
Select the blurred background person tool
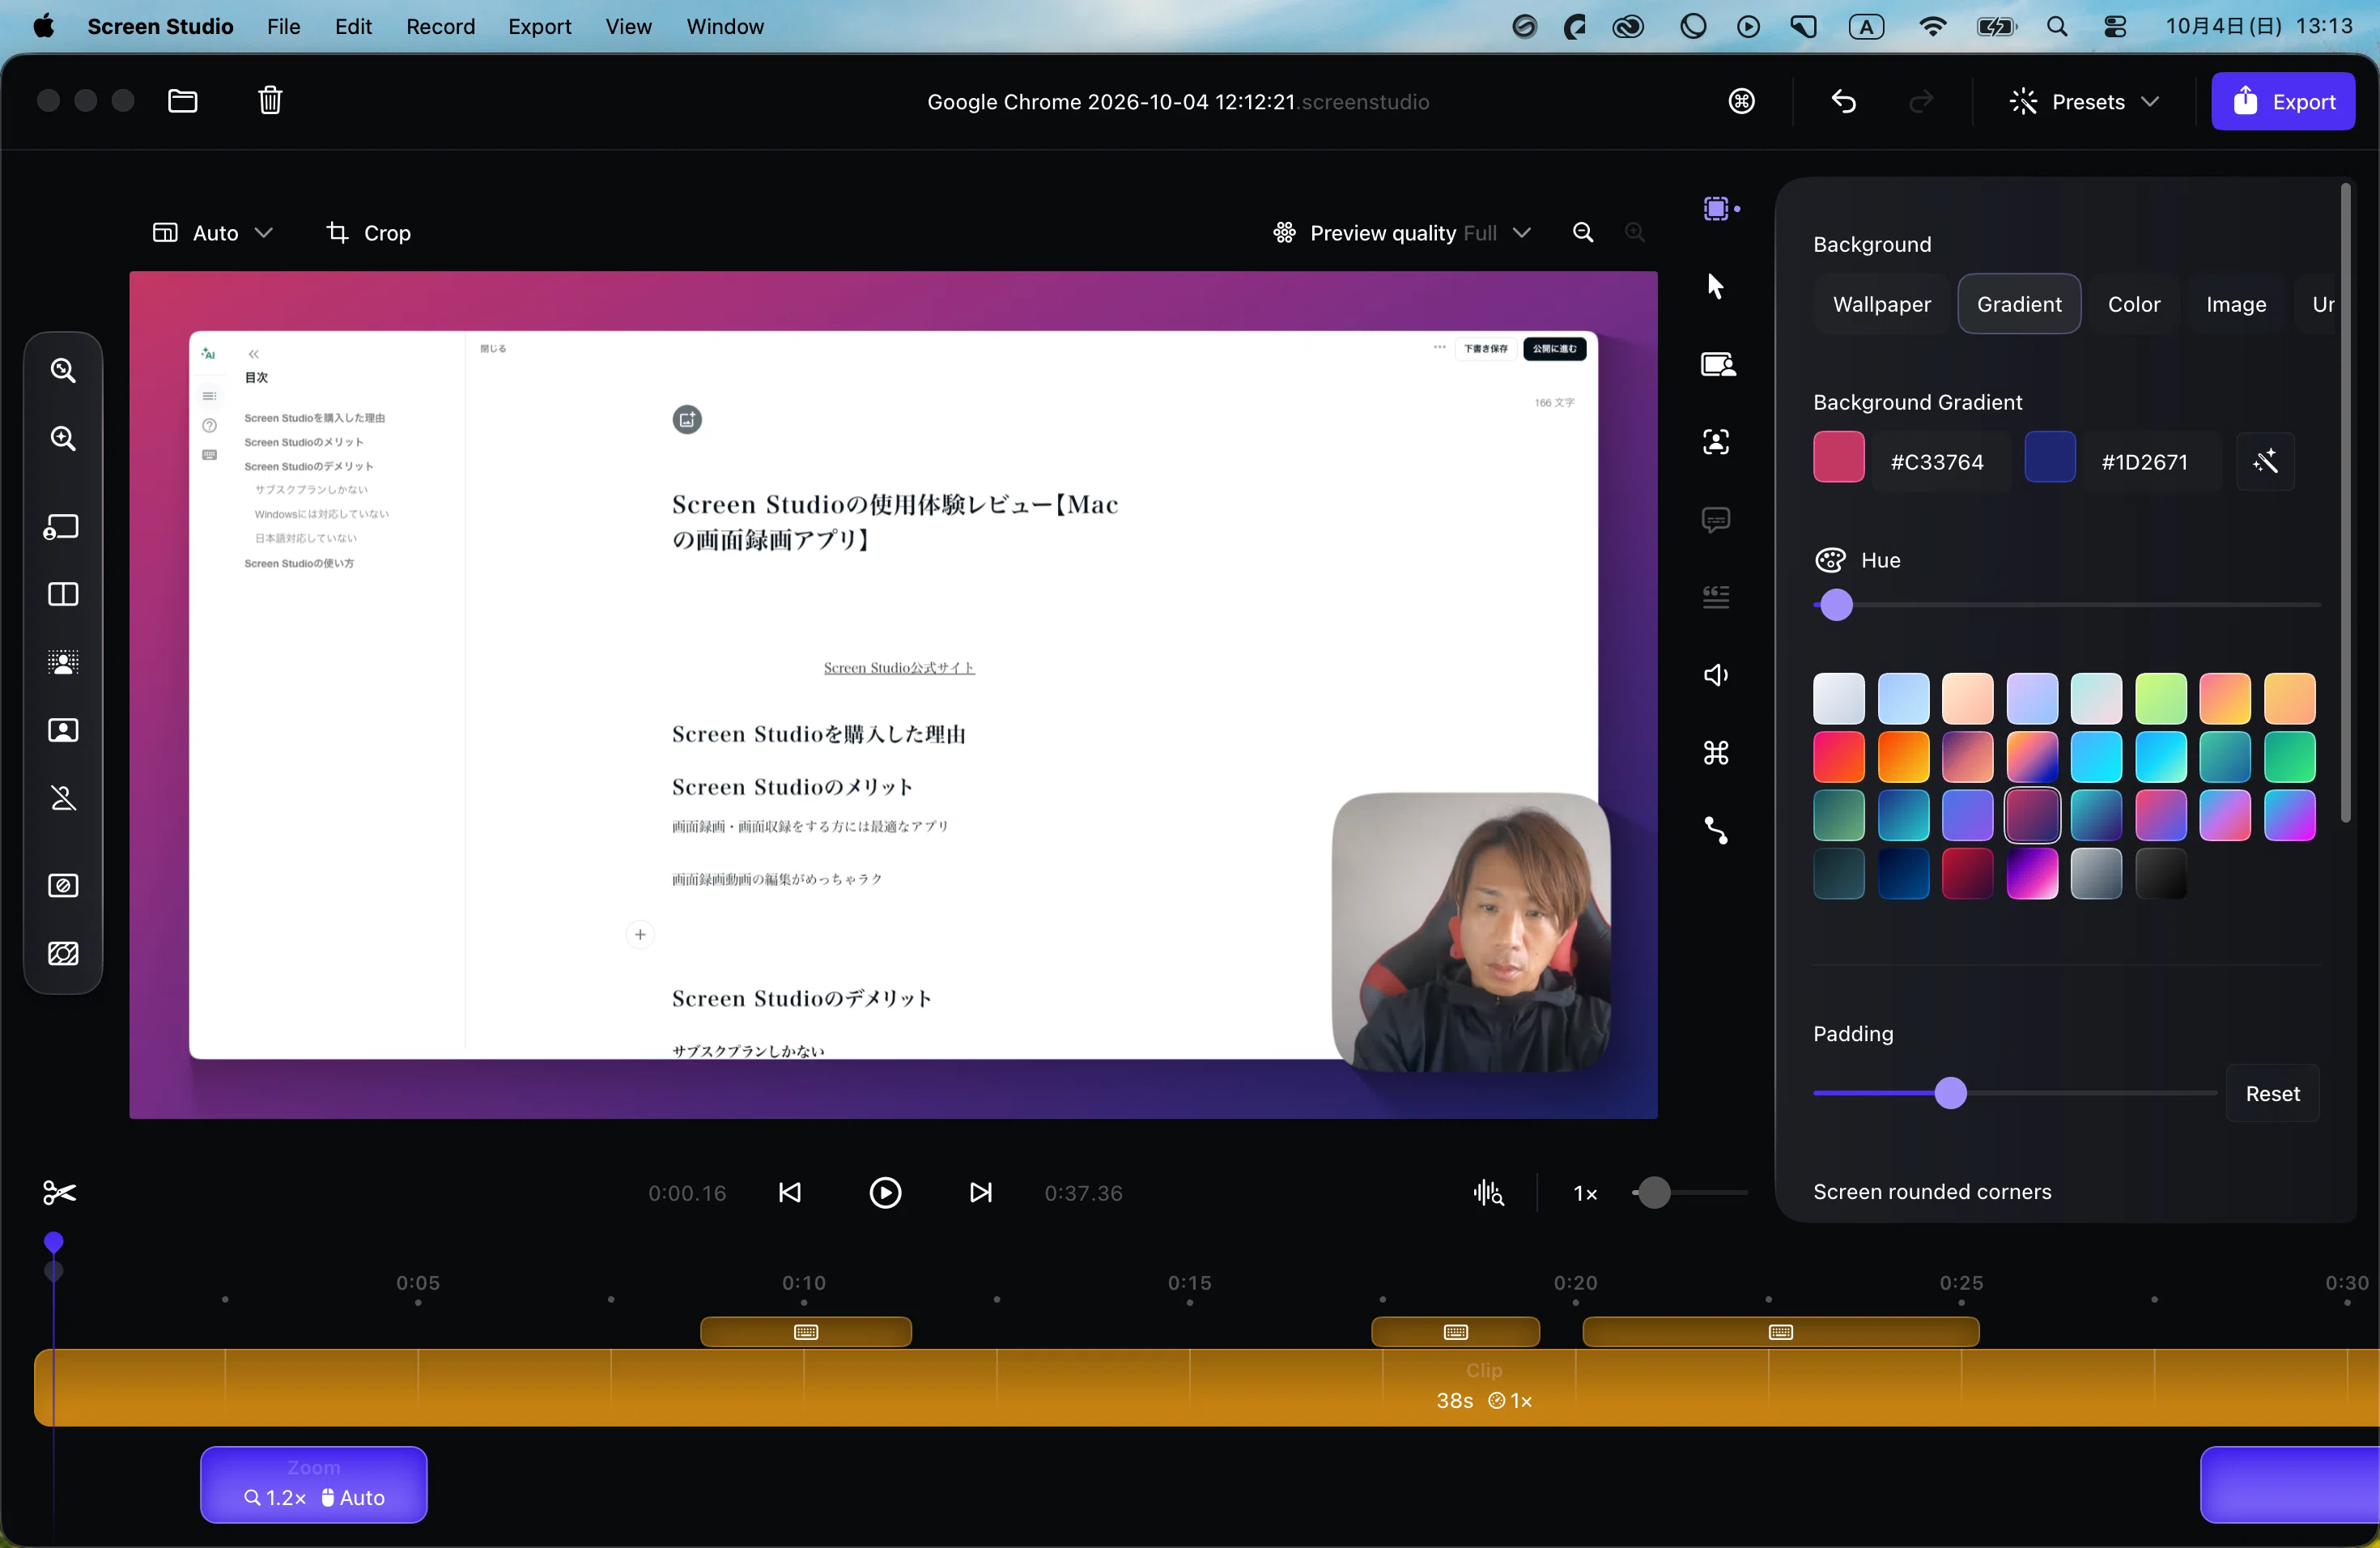(x=63, y=662)
